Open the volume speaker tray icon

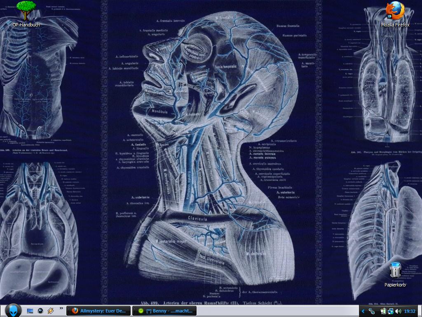pos(398,311)
